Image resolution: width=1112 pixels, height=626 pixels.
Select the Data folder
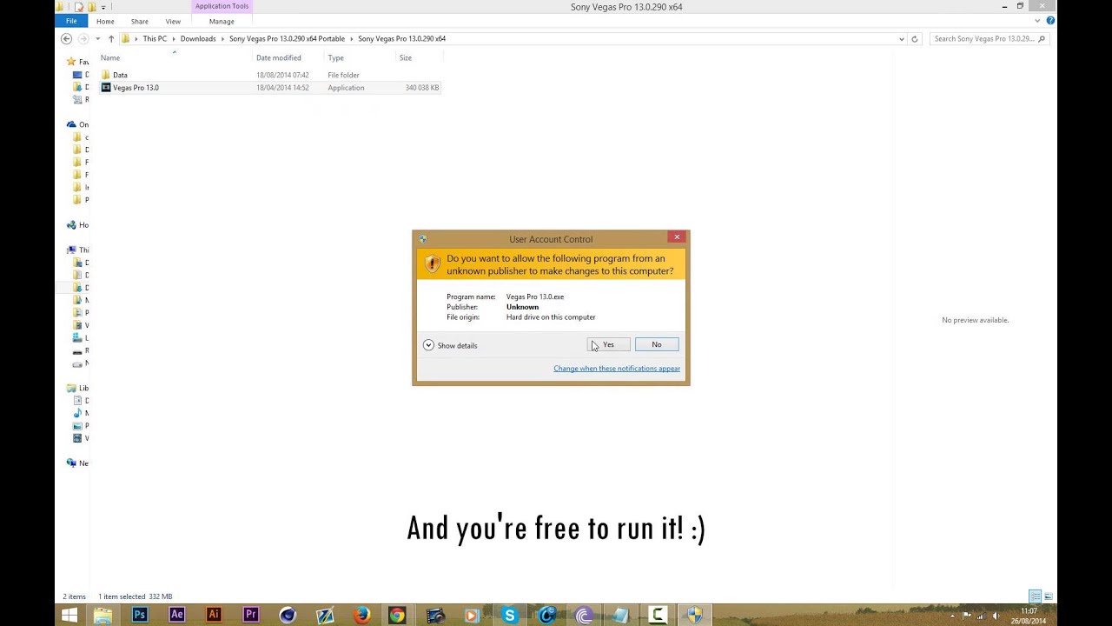(x=270, y=75)
